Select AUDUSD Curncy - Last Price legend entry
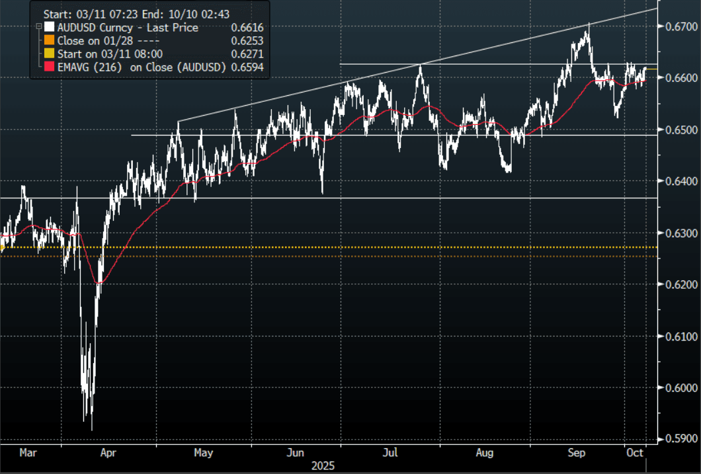 tap(128, 27)
